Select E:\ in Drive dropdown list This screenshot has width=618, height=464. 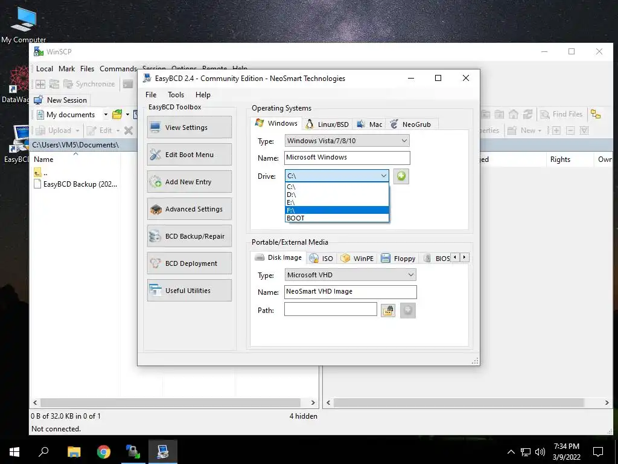pos(337,202)
